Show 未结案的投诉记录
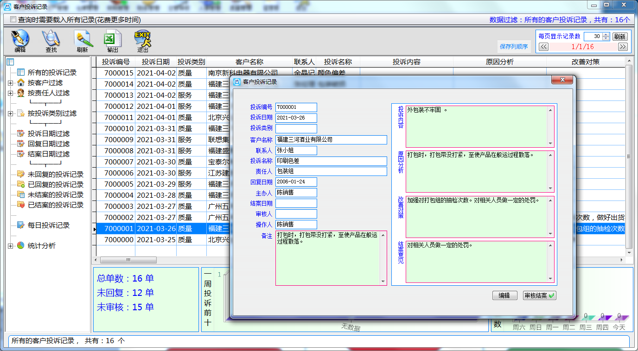Screen dimensions: 638x351 pos(55,194)
